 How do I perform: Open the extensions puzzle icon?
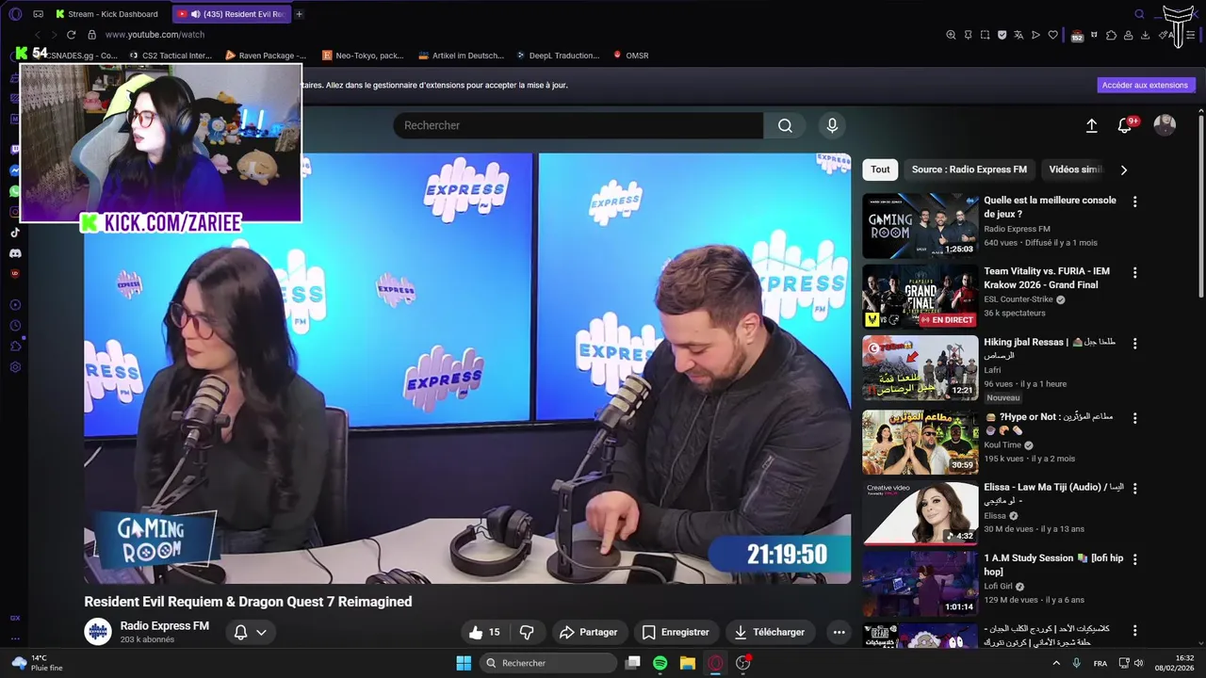[1111, 35]
